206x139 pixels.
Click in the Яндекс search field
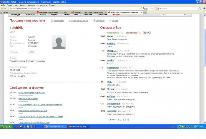(179, 9)
